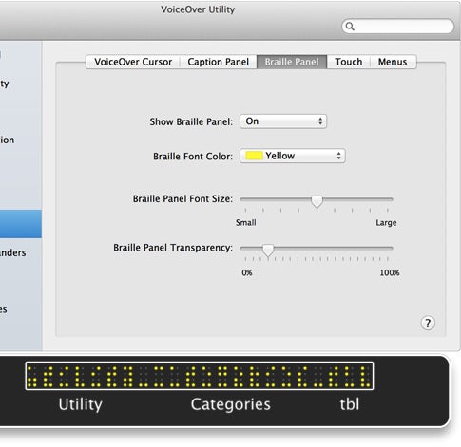
Task: Click the help question mark button
Action: point(428,323)
